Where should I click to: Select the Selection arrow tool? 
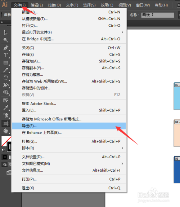6,32
